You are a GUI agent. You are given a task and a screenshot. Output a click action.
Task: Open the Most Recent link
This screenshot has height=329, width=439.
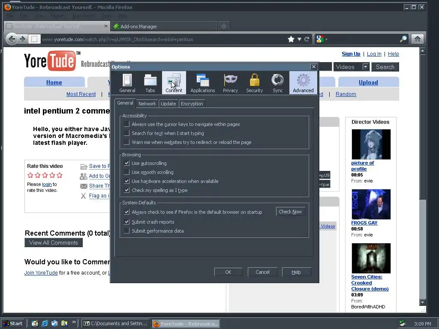pos(81,94)
